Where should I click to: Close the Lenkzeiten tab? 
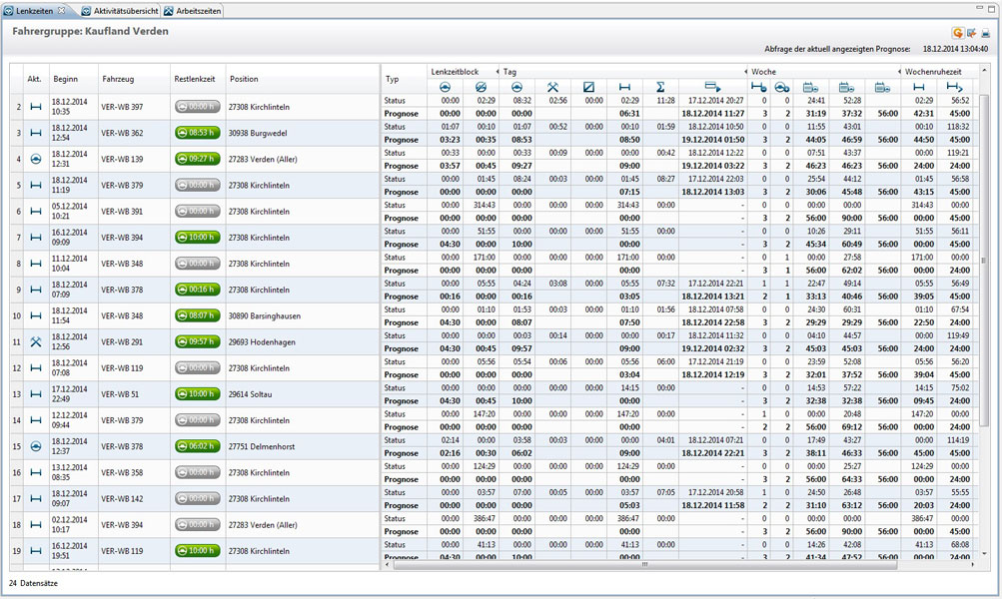pos(61,10)
